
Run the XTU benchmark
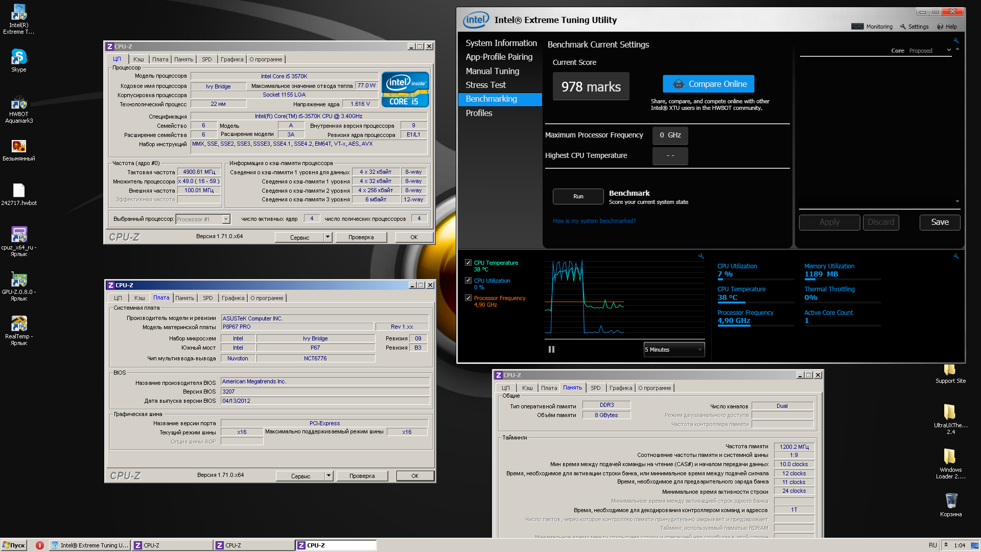[578, 196]
